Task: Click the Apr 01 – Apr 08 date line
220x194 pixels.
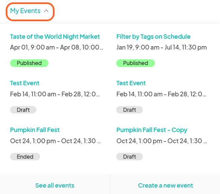Action: (x=57, y=47)
